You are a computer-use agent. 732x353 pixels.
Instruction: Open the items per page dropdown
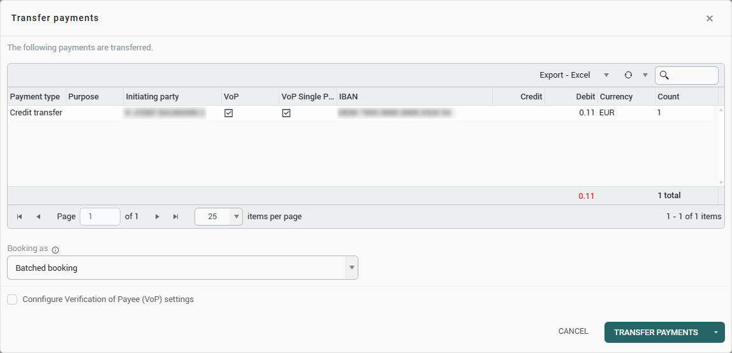pos(236,217)
